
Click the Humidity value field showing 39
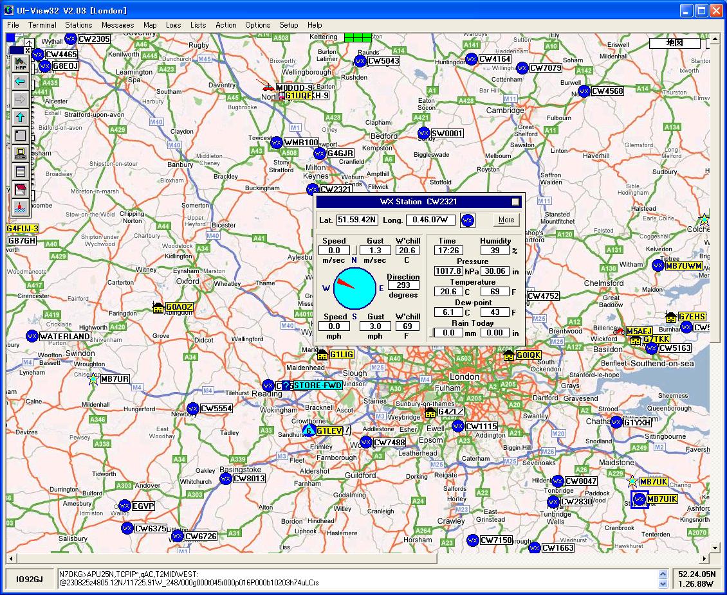tap(495, 251)
